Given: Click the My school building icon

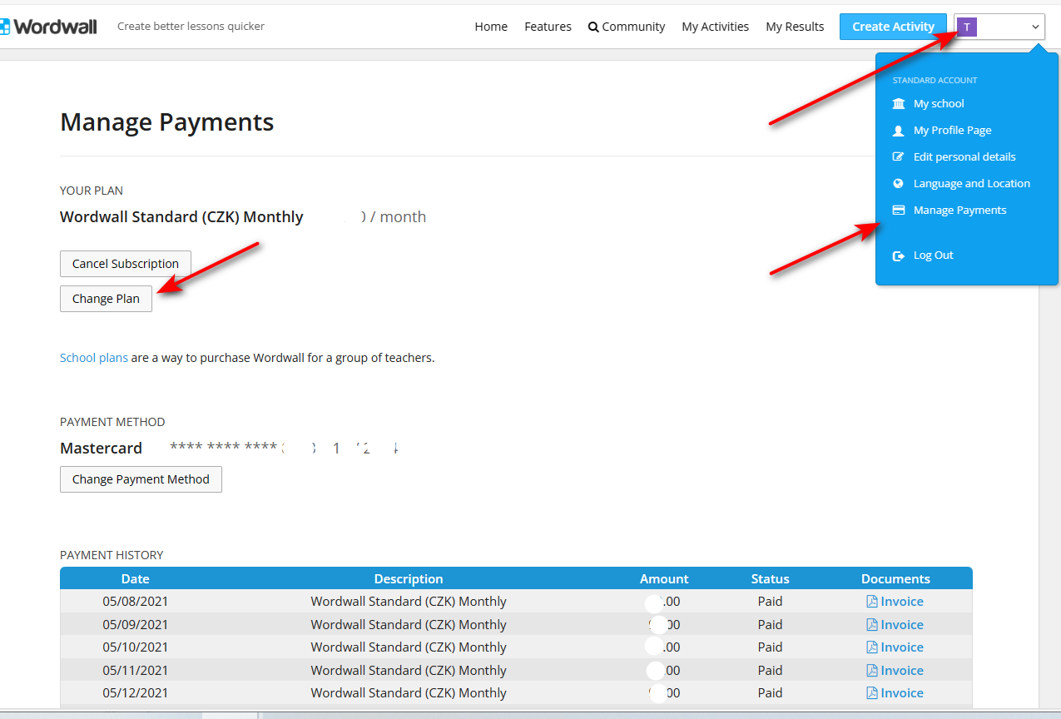Looking at the screenshot, I should (x=899, y=104).
